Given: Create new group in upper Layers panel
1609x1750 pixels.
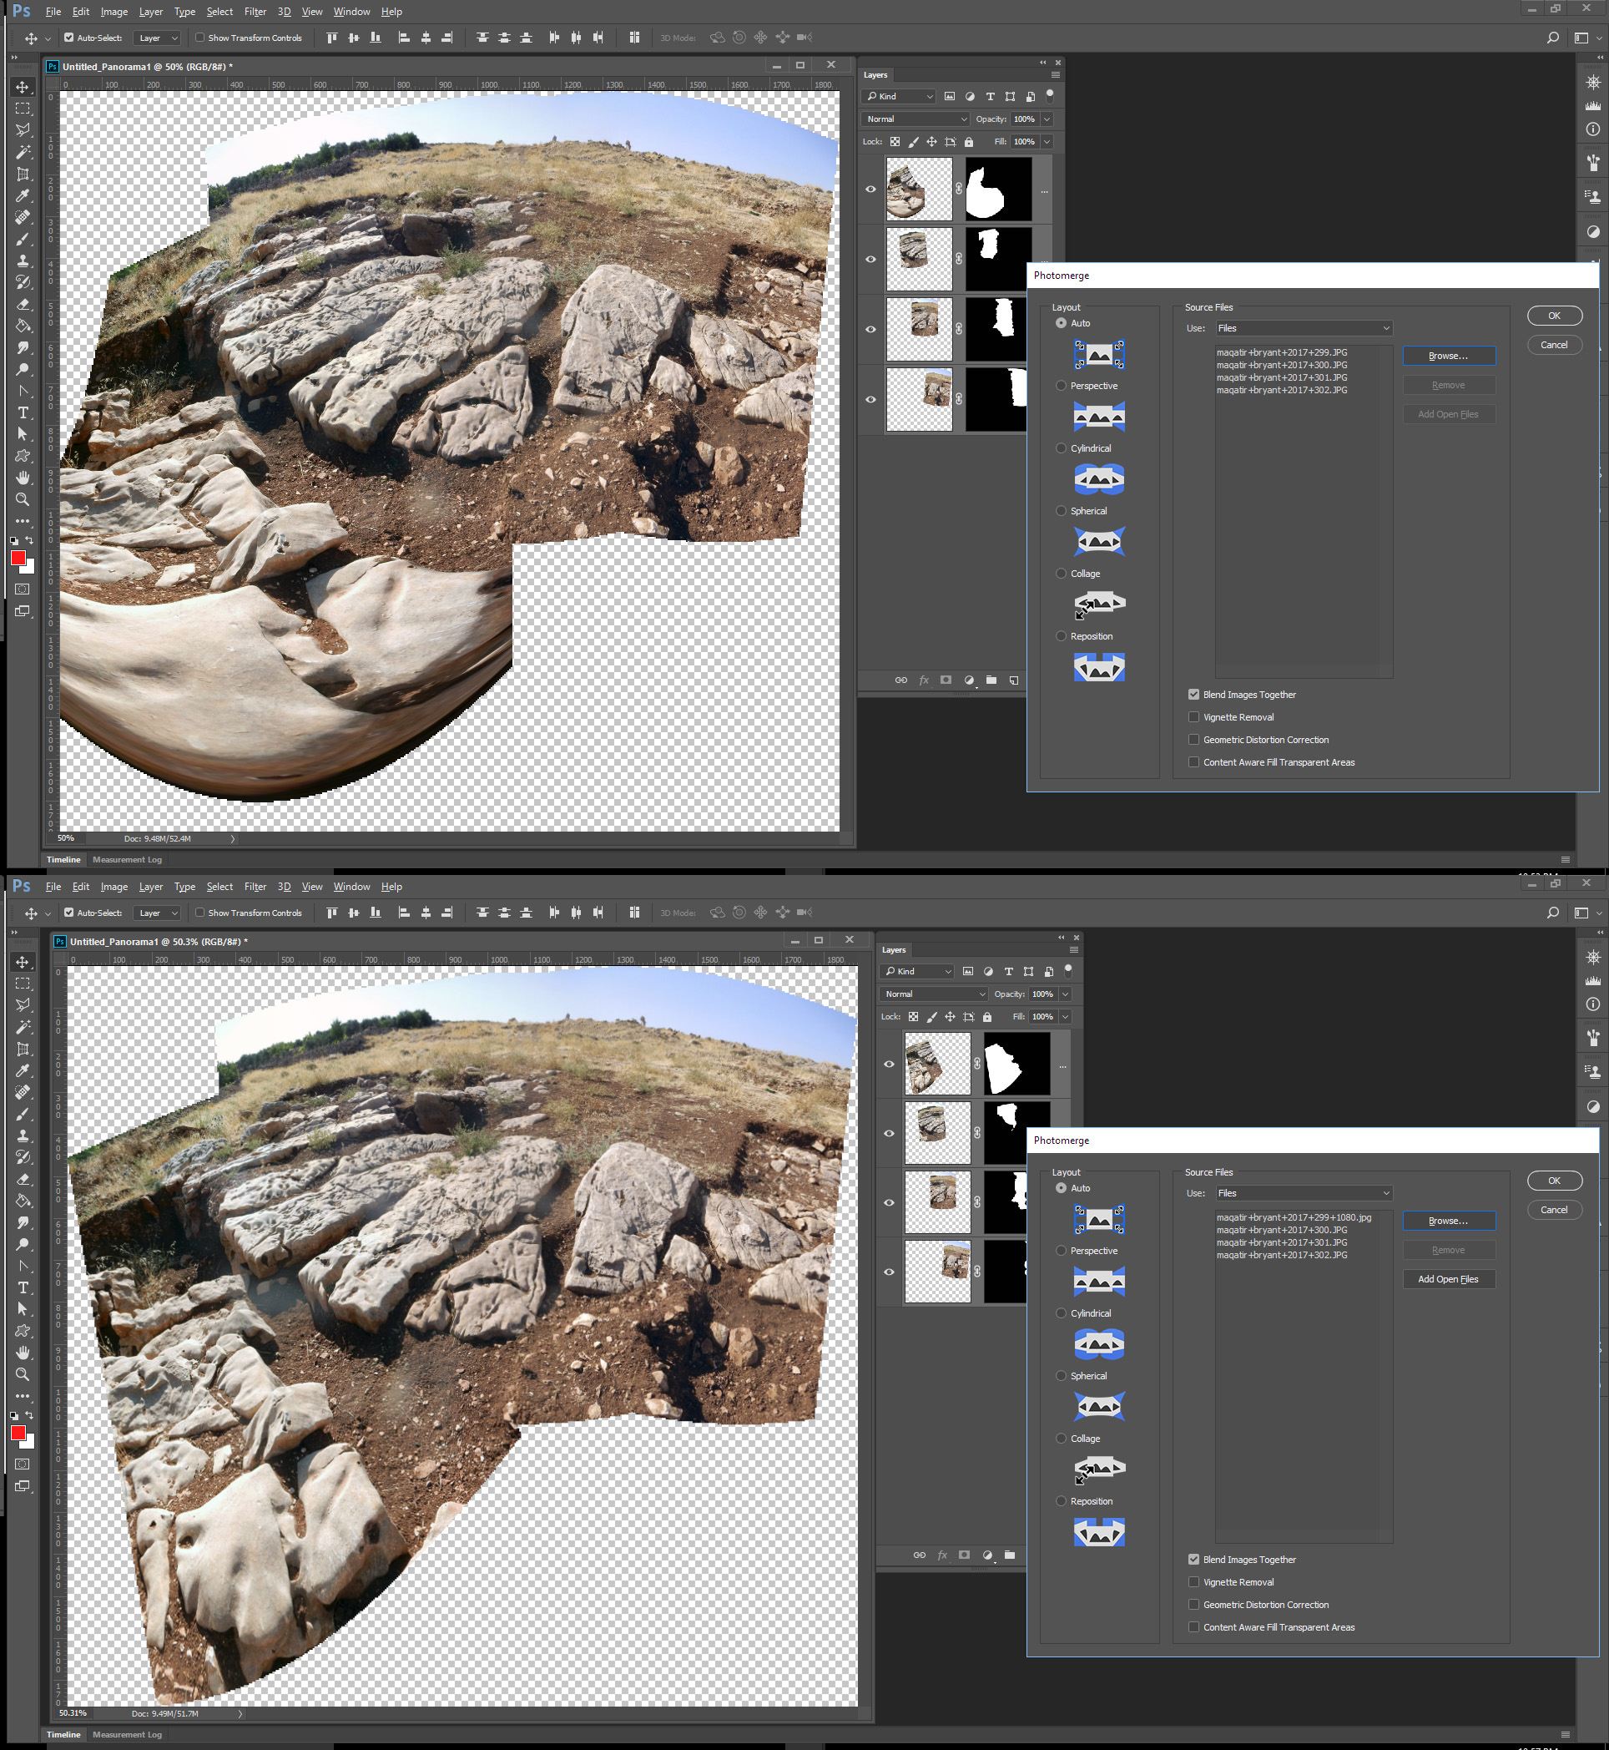Looking at the screenshot, I should (991, 680).
